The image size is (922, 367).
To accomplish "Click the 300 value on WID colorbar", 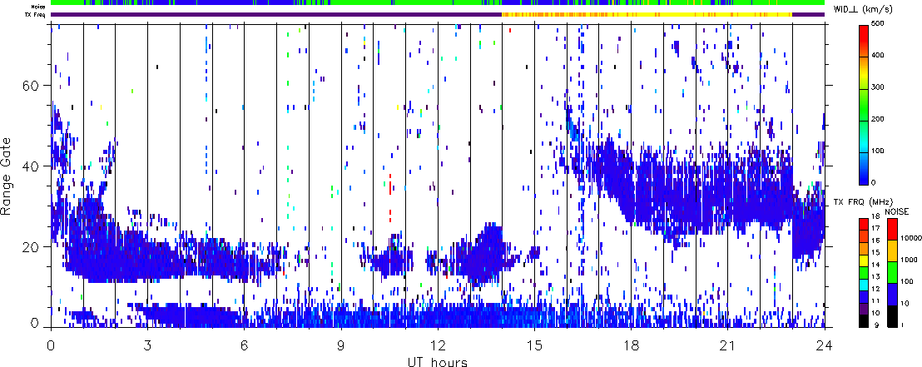I will pos(879,87).
